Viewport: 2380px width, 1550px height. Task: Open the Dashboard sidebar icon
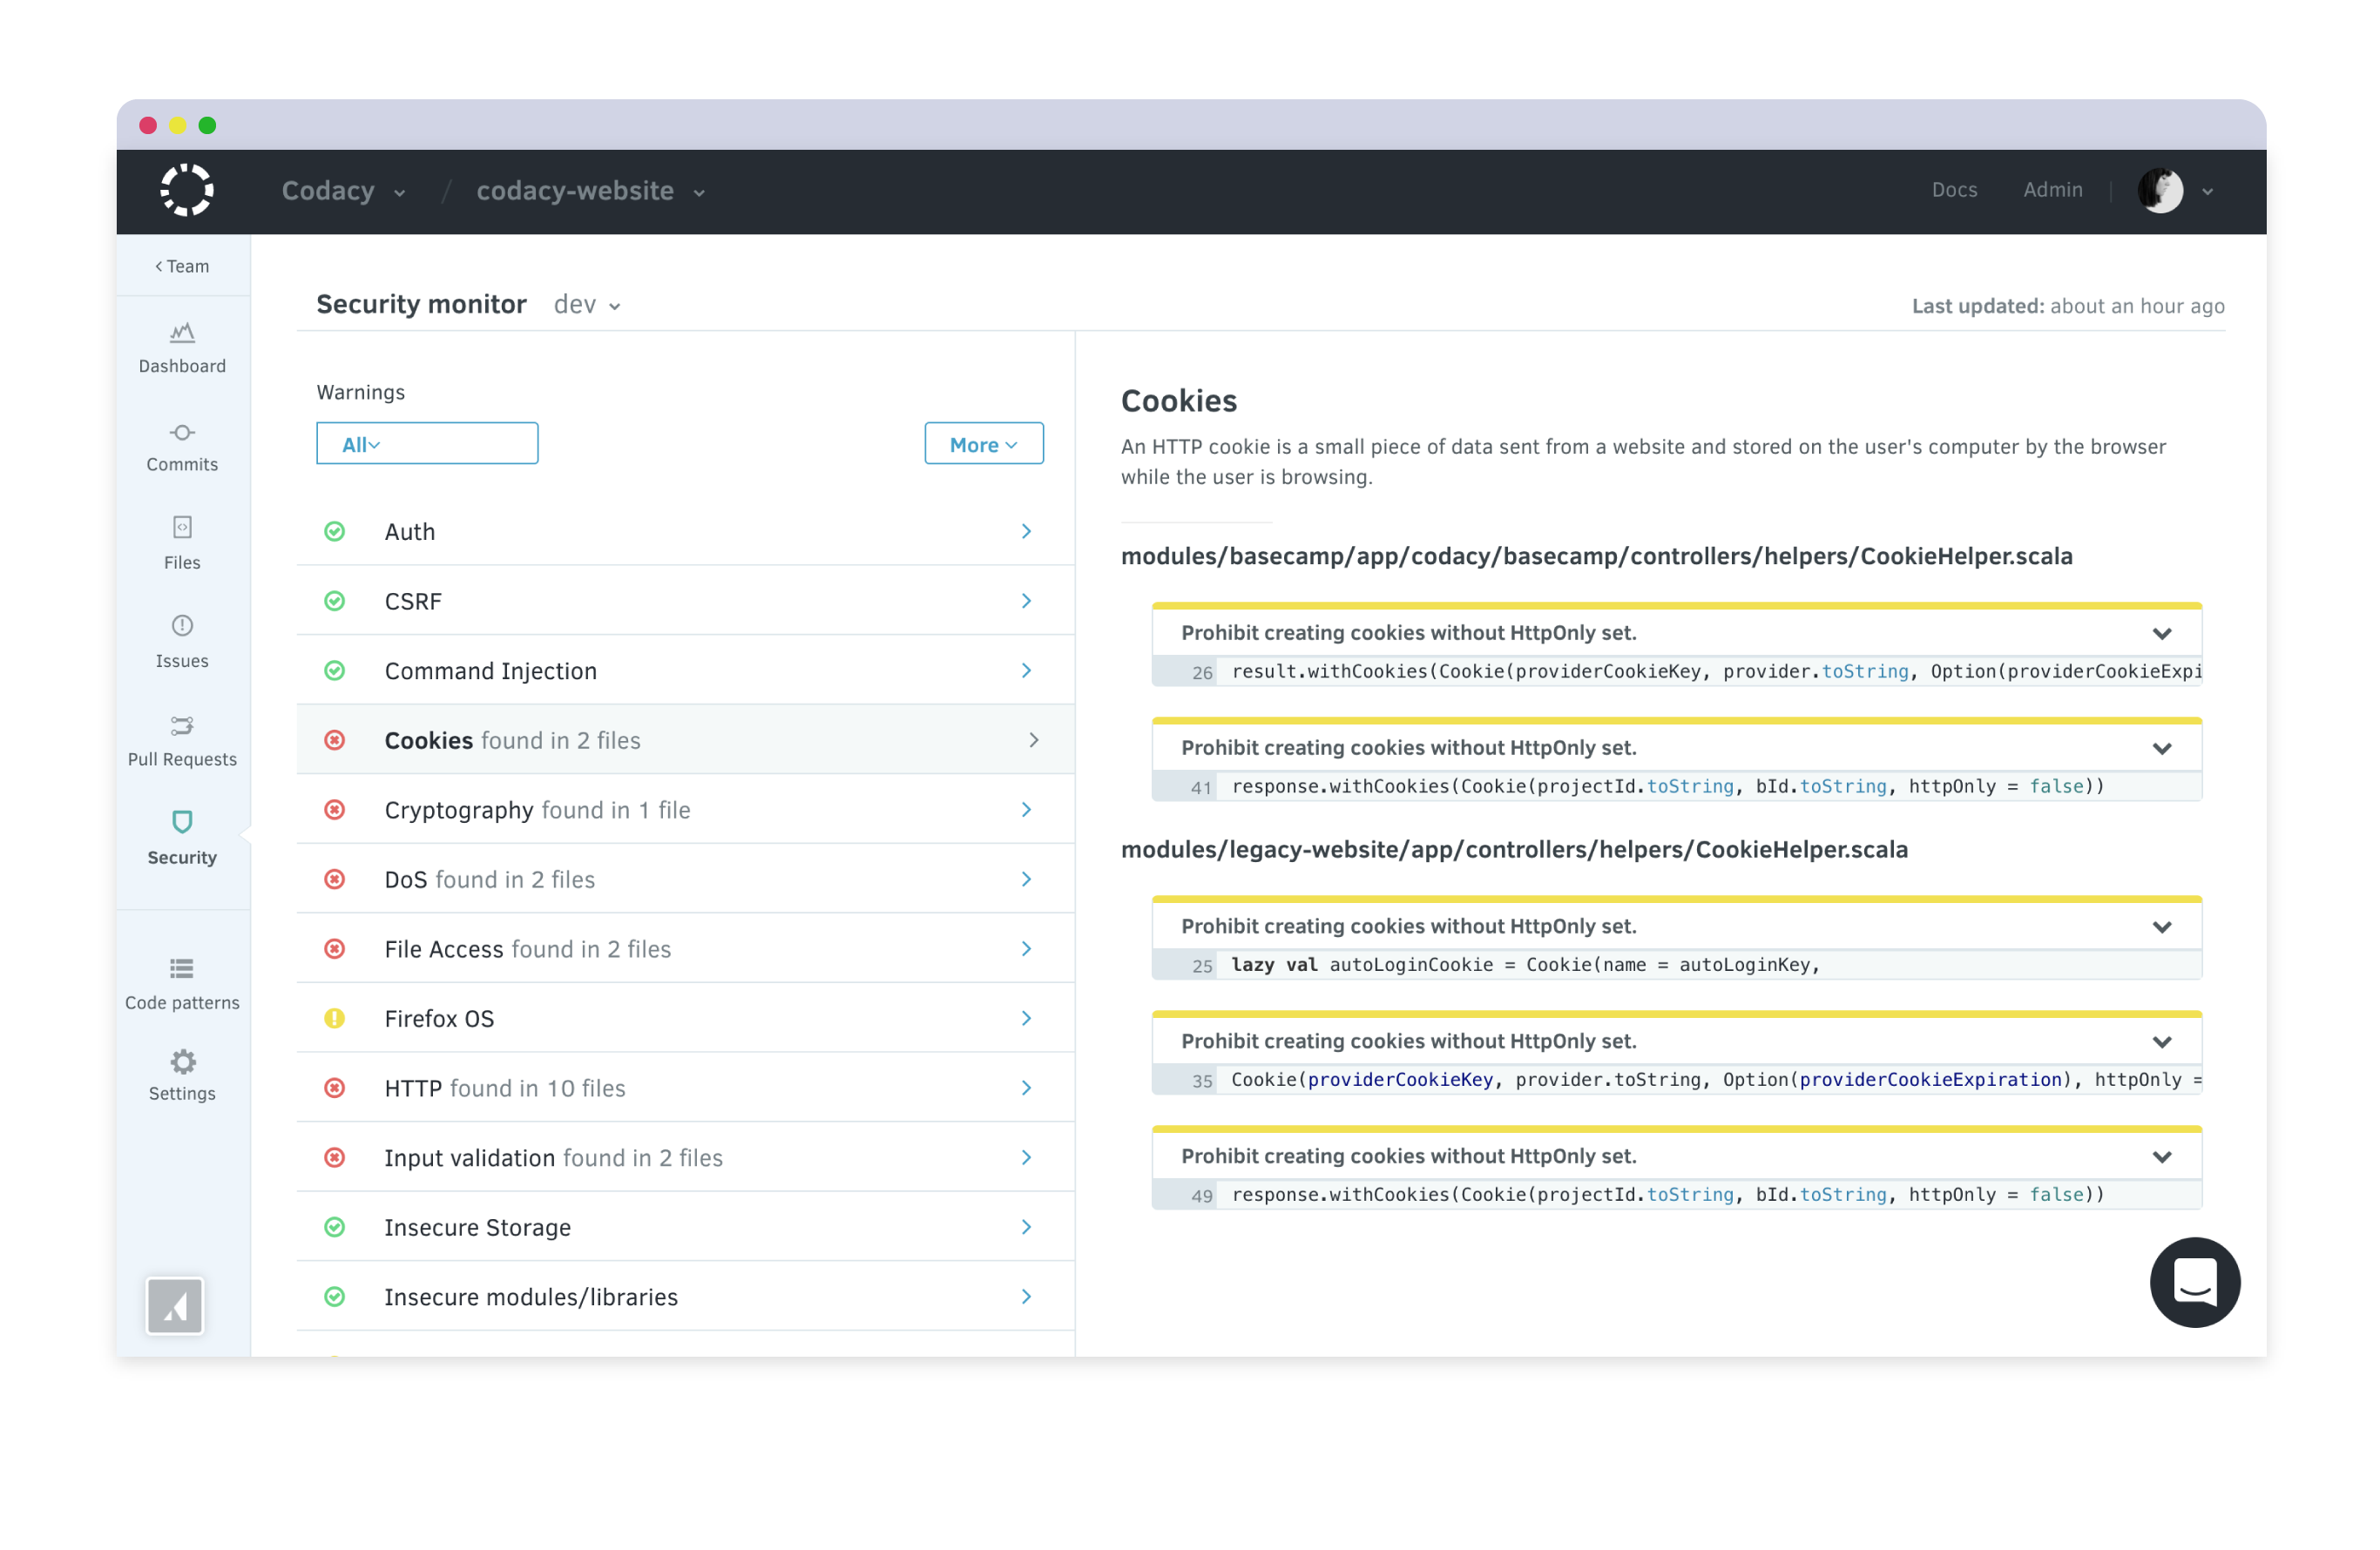(x=182, y=334)
